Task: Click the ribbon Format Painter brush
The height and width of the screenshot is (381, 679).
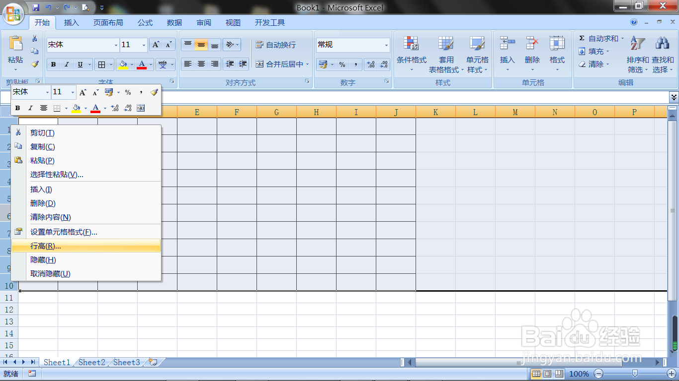Action: point(35,64)
